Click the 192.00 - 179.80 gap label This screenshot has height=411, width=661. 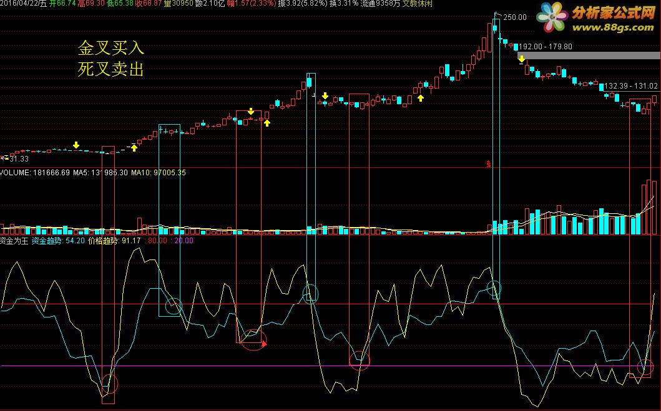coord(546,47)
